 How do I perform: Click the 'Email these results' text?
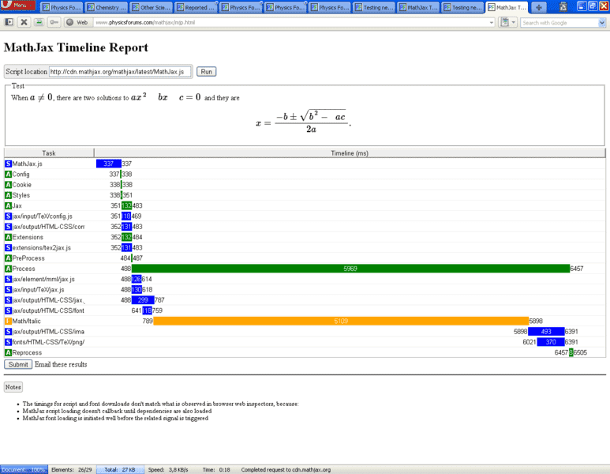pos(61,364)
